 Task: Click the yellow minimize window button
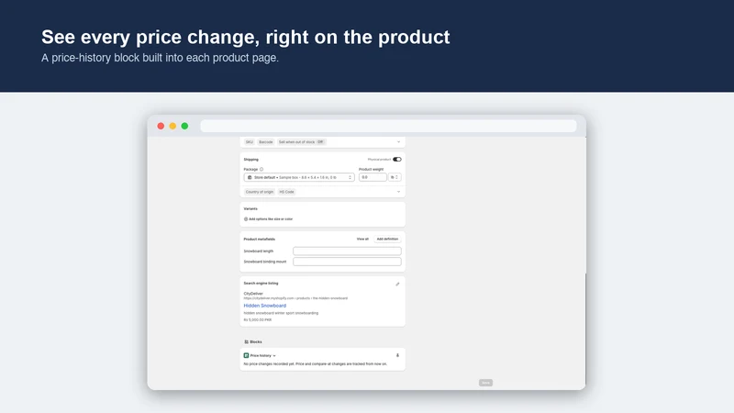pyautogui.click(x=172, y=126)
